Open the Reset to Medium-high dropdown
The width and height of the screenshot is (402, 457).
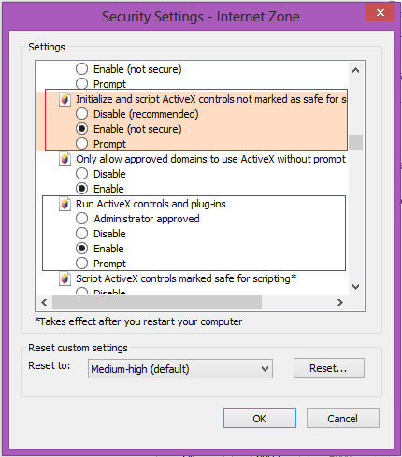(180, 369)
